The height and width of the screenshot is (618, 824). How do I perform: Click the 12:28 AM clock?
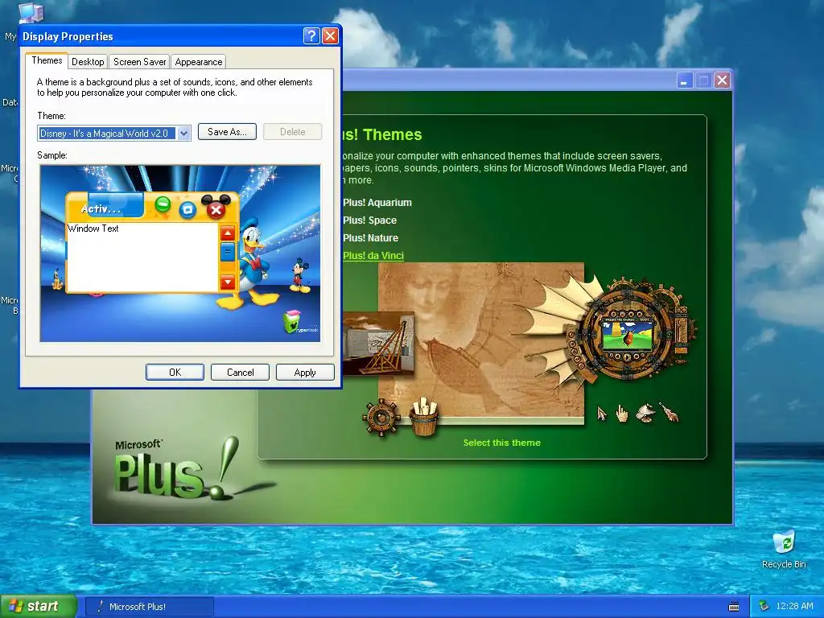pyautogui.click(x=794, y=606)
